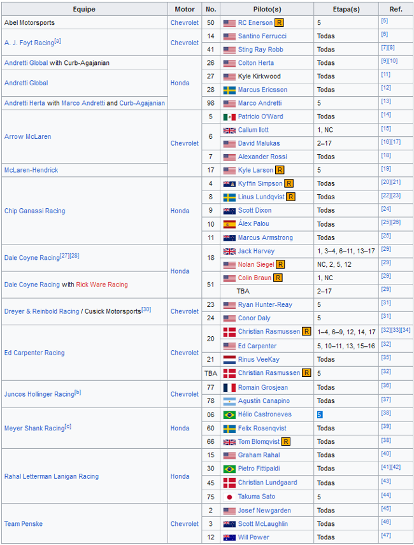414x545 pixels.
Task: Click the Abel Motorsports team cell
Action: [x=85, y=22]
